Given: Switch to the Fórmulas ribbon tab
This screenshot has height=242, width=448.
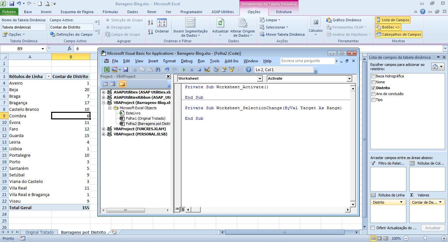Looking at the screenshot, I should [x=110, y=11].
